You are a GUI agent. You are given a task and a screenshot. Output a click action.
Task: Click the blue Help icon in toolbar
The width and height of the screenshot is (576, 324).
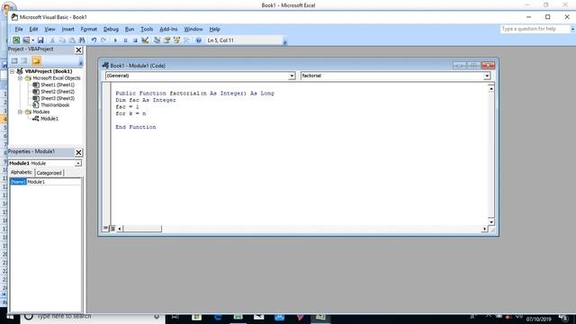[x=198, y=40]
